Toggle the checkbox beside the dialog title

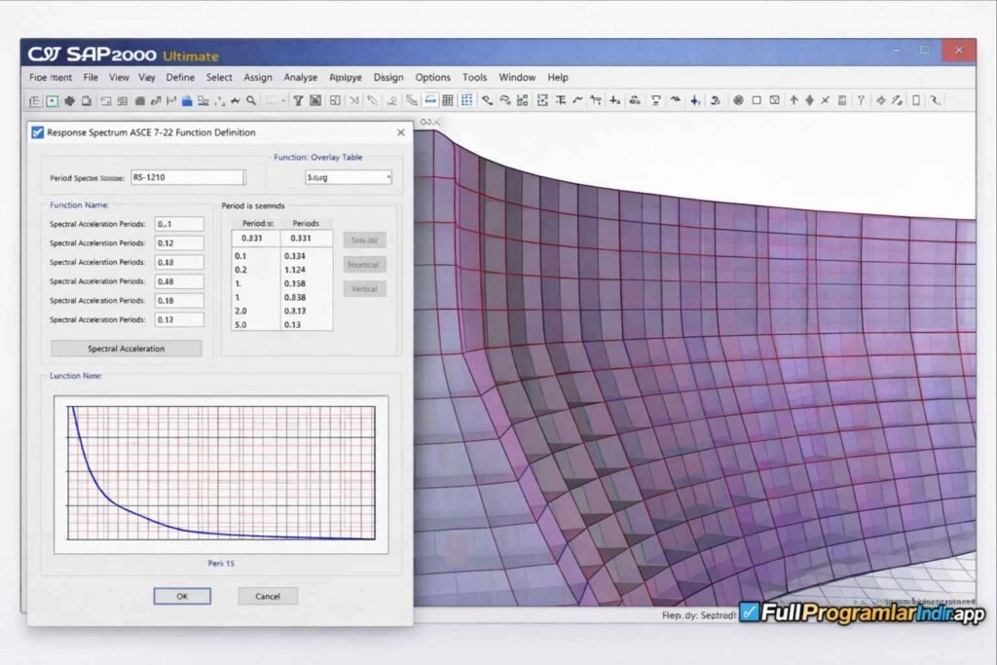40,132
